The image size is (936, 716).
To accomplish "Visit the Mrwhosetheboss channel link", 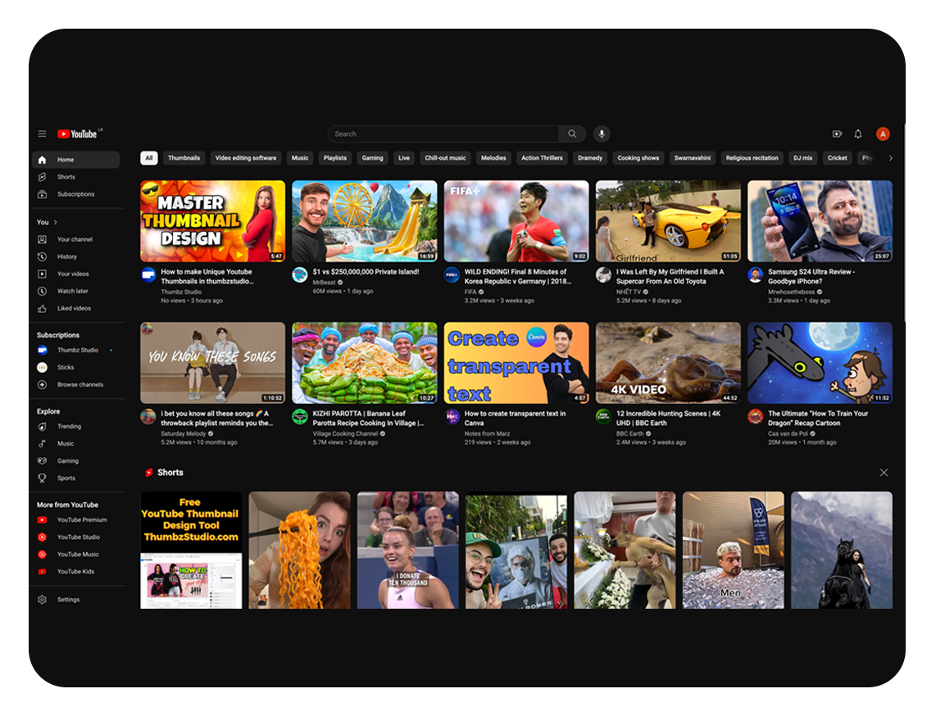I will tap(792, 292).
